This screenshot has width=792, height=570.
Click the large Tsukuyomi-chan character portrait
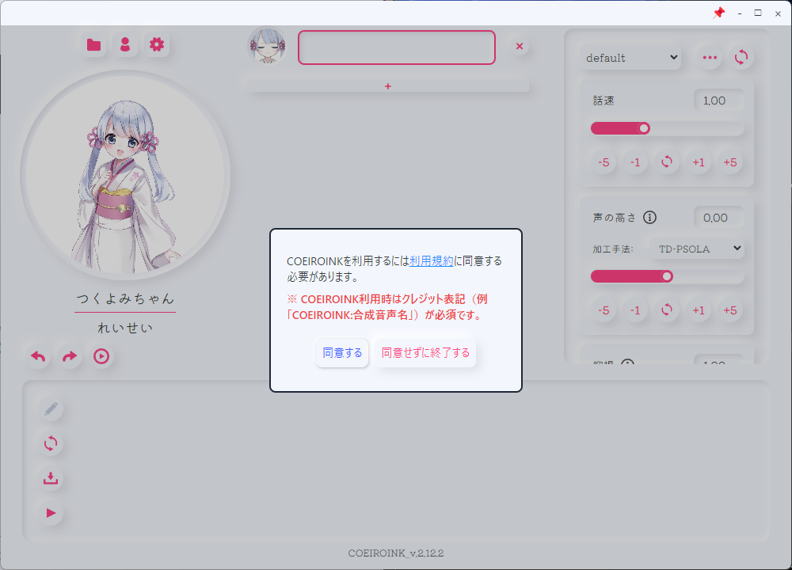pyautogui.click(x=125, y=175)
